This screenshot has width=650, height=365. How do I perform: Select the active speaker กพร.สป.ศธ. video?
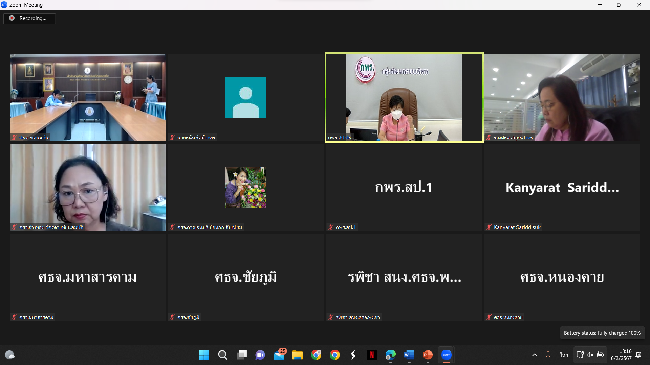click(x=404, y=97)
